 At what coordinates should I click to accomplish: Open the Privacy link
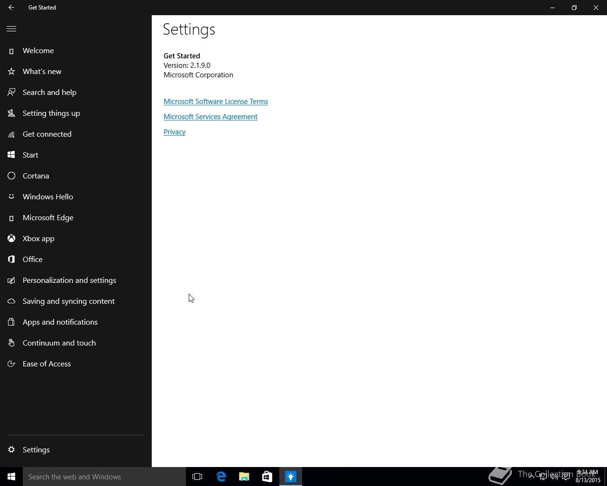[x=175, y=132]
